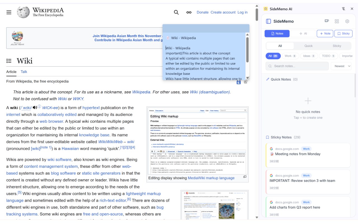This screenshot has width=358, height=224.
Task: Follow the knowledge base link
Action: [x=94, y=135]
